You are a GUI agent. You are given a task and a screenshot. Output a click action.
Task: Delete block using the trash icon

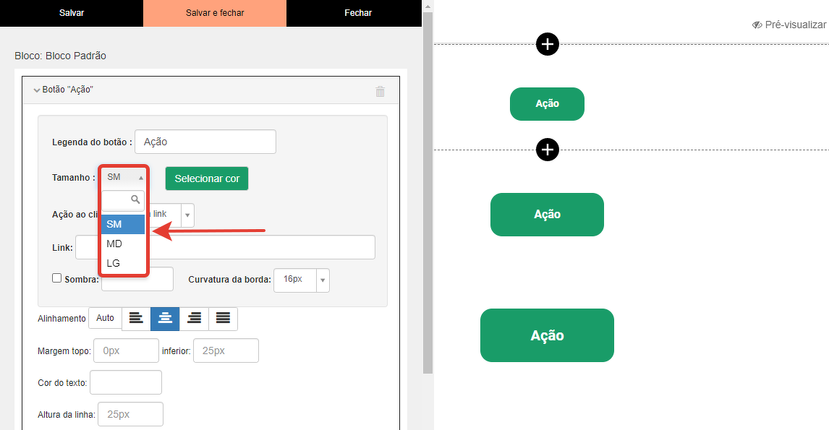coord(380,92)
